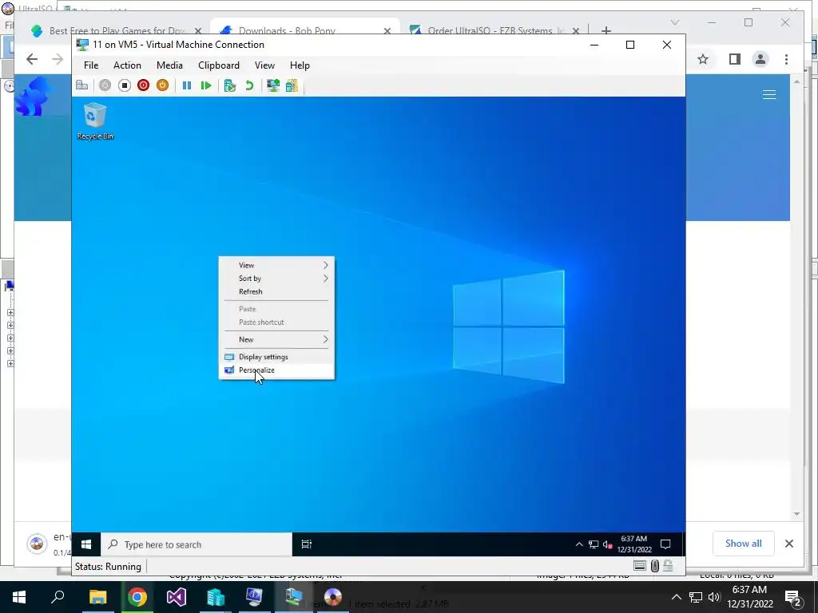Expand the Sort by submenu

tap(277, 279)
